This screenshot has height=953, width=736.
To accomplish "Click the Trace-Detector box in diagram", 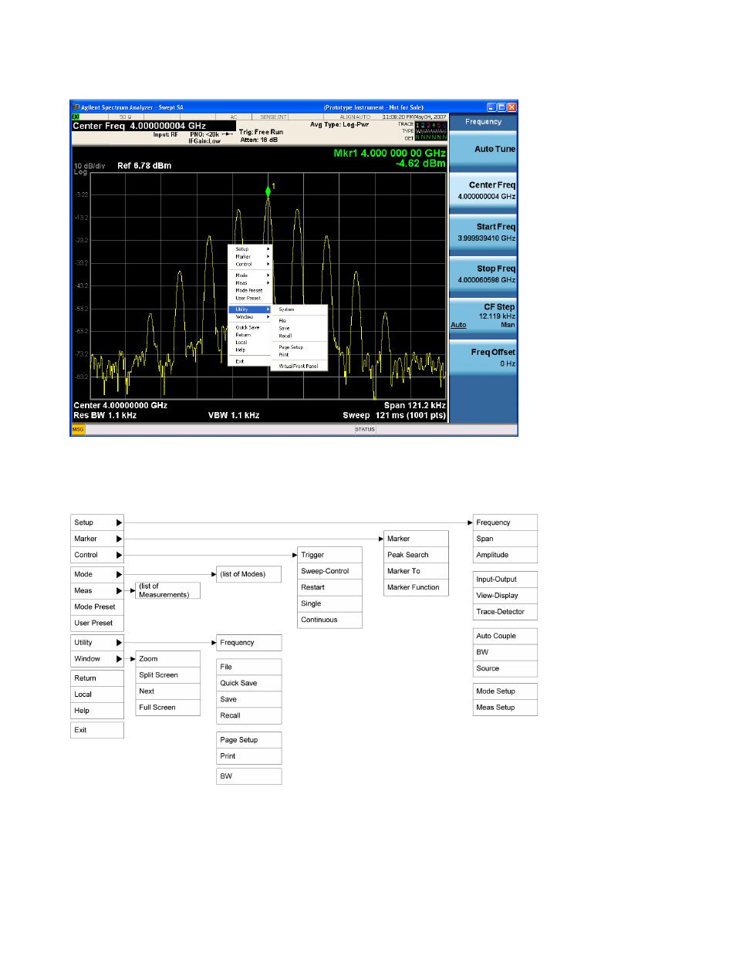I will point(505,611).
